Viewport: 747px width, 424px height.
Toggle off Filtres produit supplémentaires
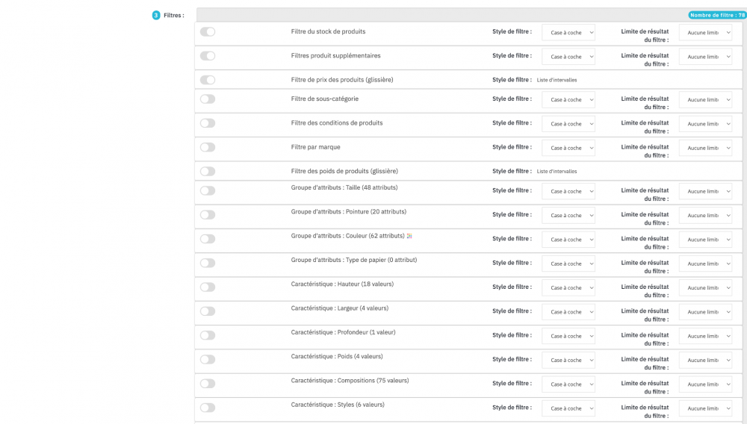208,56
